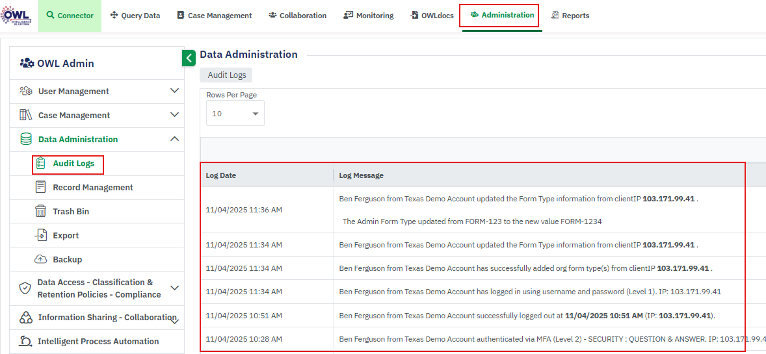Click the Record Management document icon
Image resolution: width=766 pixels, height=354 pixels.
click(41, 187)
